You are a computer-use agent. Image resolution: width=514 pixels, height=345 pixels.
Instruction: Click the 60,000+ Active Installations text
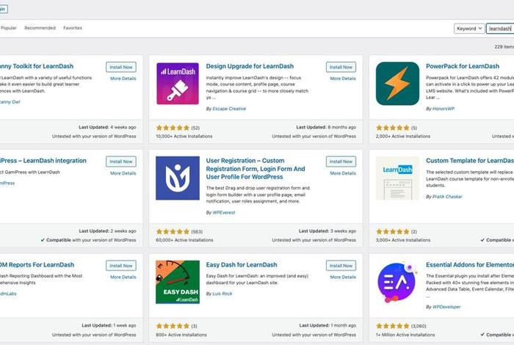point(184,240)
